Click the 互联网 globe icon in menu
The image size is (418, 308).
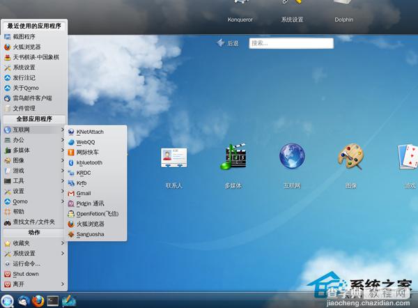coord(8,130)
